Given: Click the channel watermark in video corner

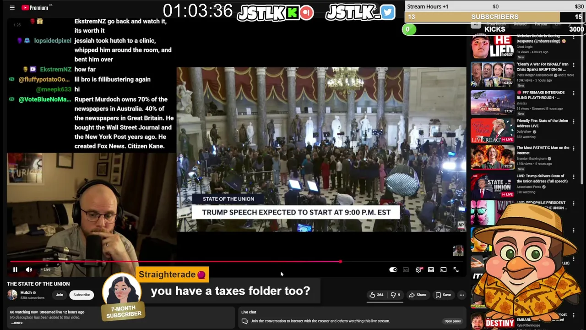Looking at the screenshot, I should point(458,251).
